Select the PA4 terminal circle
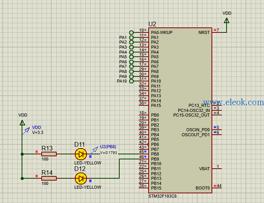 [x=131, y=52]
